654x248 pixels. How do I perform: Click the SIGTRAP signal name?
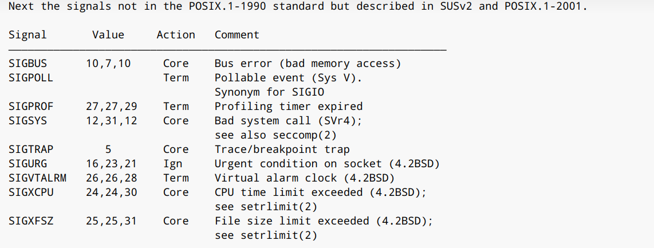[x=31, y=149]
